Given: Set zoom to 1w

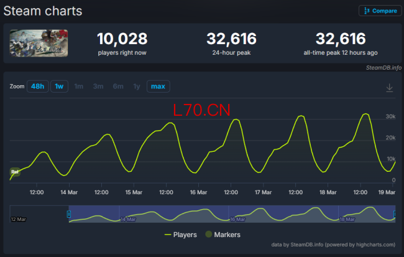Looking at the screenshot, I should (x=59, y=86).
